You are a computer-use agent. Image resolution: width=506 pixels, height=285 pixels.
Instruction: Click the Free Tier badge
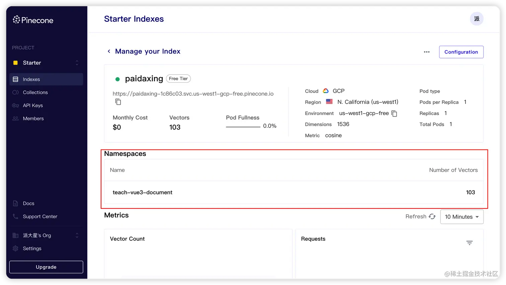[x=178, y=79]
